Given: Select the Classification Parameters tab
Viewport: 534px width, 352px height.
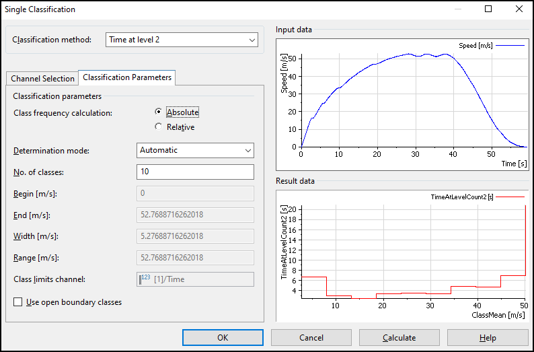Looking at the screenshot, I should [x=127, y=77].
